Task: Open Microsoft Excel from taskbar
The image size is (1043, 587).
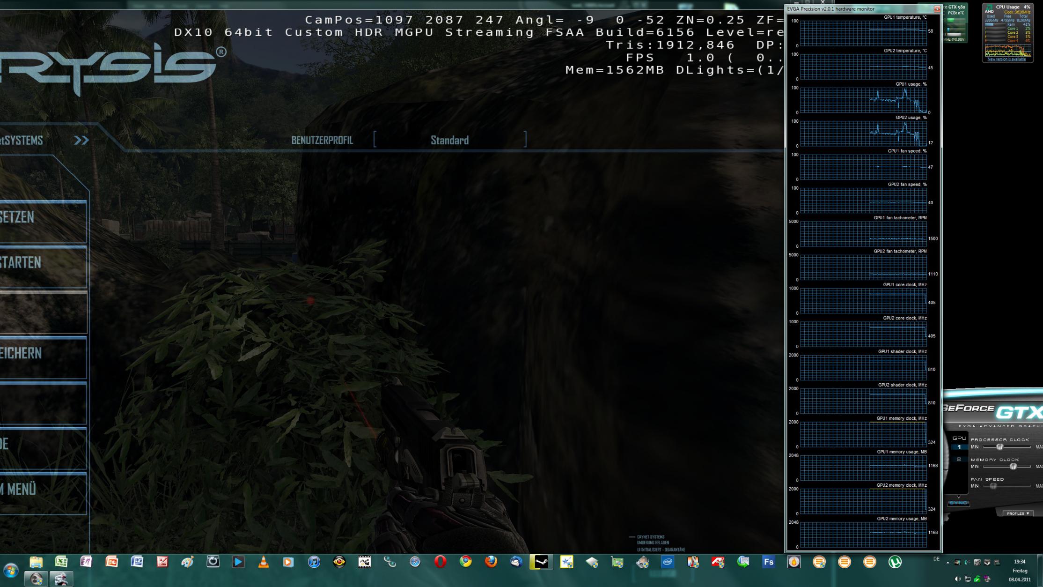Action: click(61, 562)
